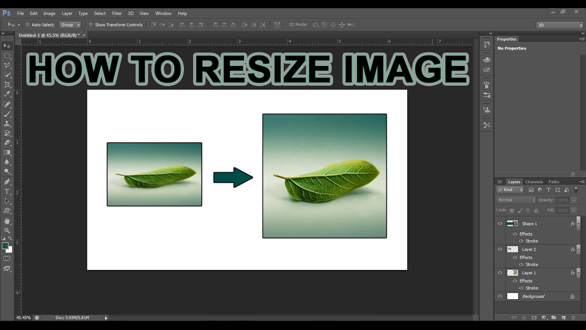Select the Horizontal Type tool
The width and height of the screenshot is (586, 330).
tap(7, 192)
